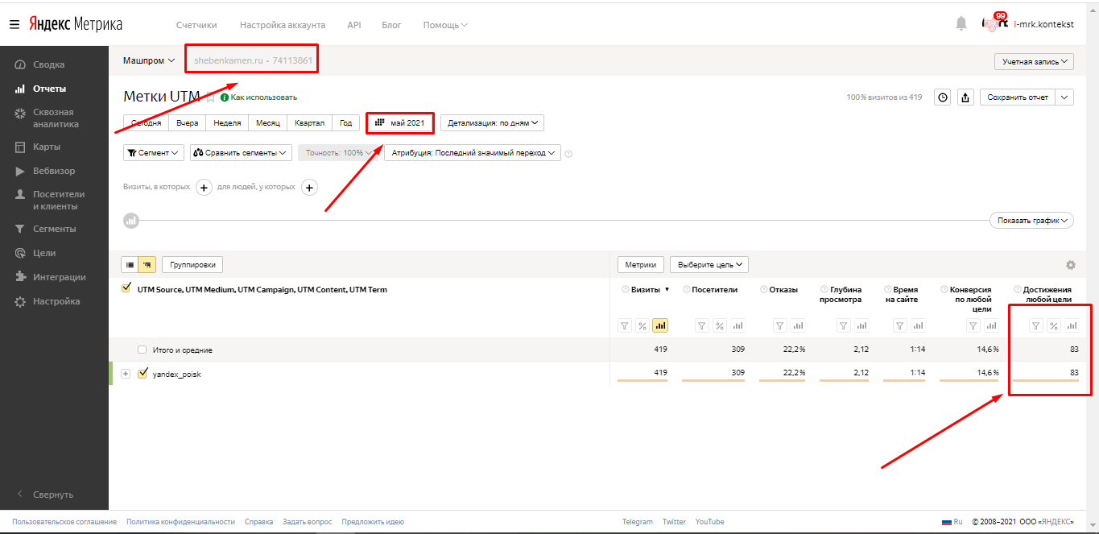This screenshot has width=1099, height=534.
Task: Select the Неделя period tab
Action: 227,123
